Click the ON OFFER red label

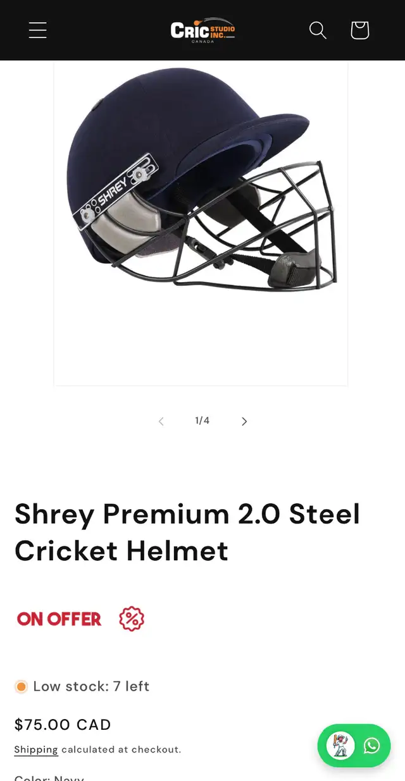tap(59, 618)
